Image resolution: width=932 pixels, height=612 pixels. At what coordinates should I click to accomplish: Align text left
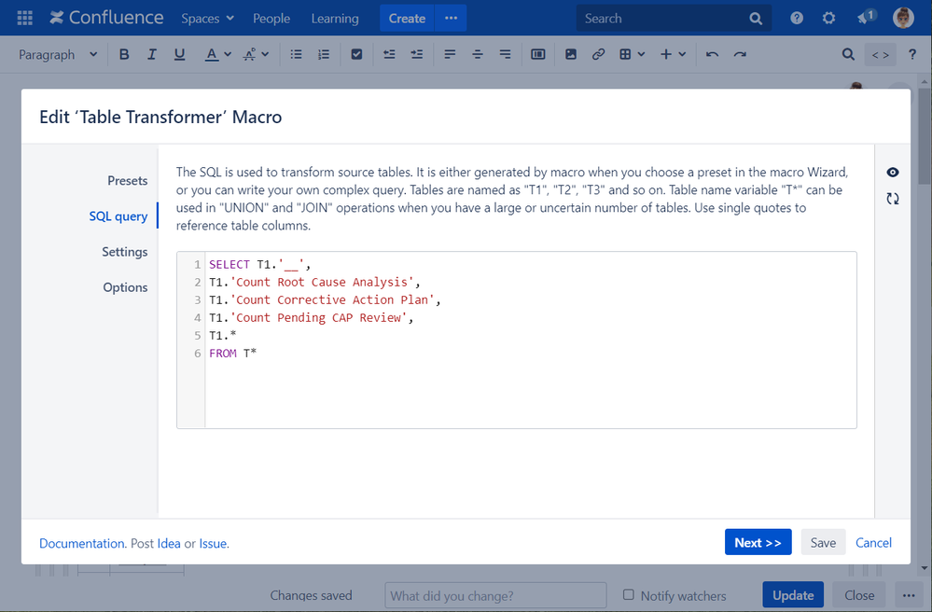[x=450, y=55]
